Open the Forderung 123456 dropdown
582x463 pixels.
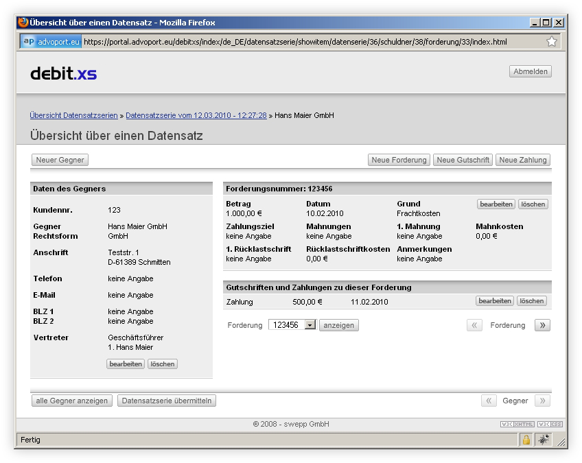click(292, 325)
